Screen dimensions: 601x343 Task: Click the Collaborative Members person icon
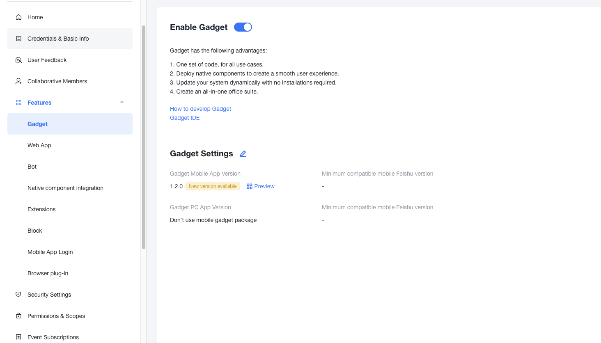tap(18, 81)
